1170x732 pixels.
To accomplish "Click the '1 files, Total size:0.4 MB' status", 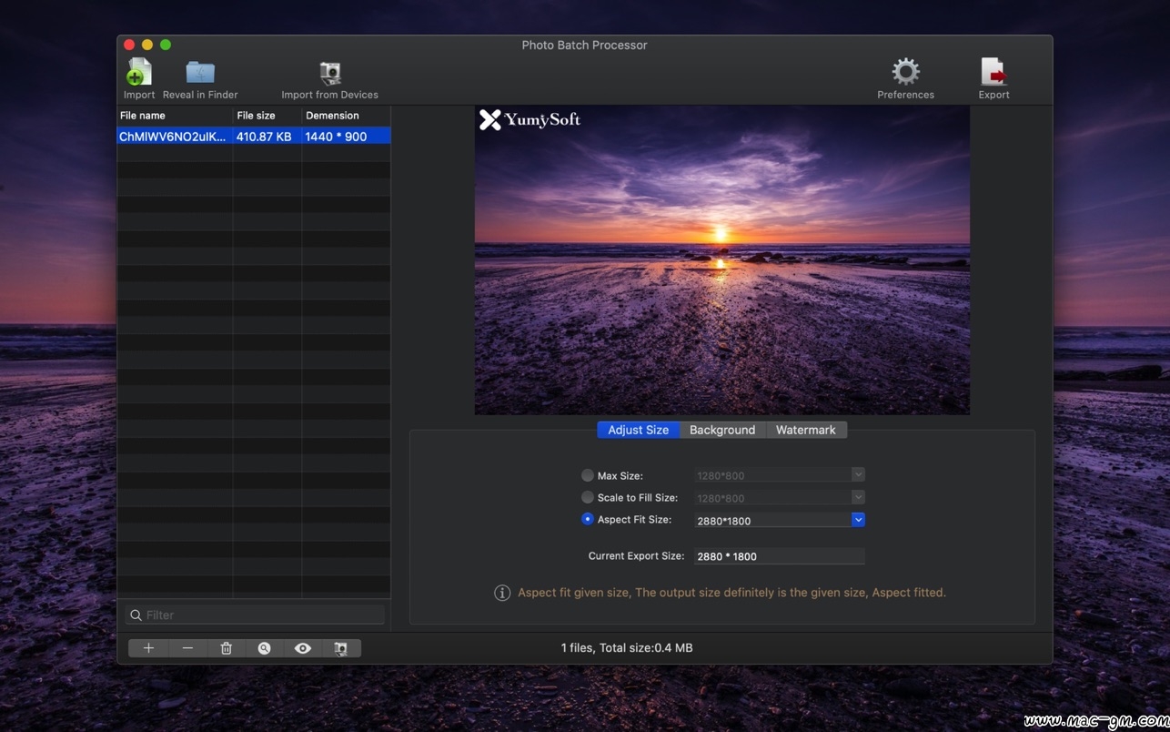I will coord(627,648).
